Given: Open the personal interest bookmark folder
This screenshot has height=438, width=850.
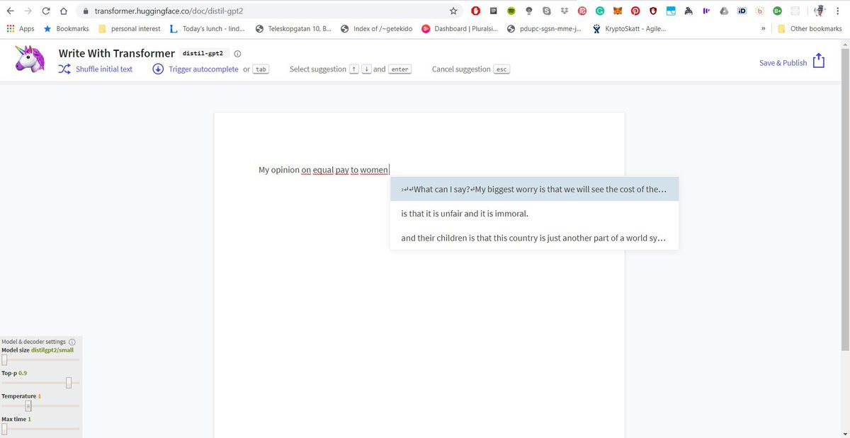Looking at the screenshot, I should (x=130, y=29).
